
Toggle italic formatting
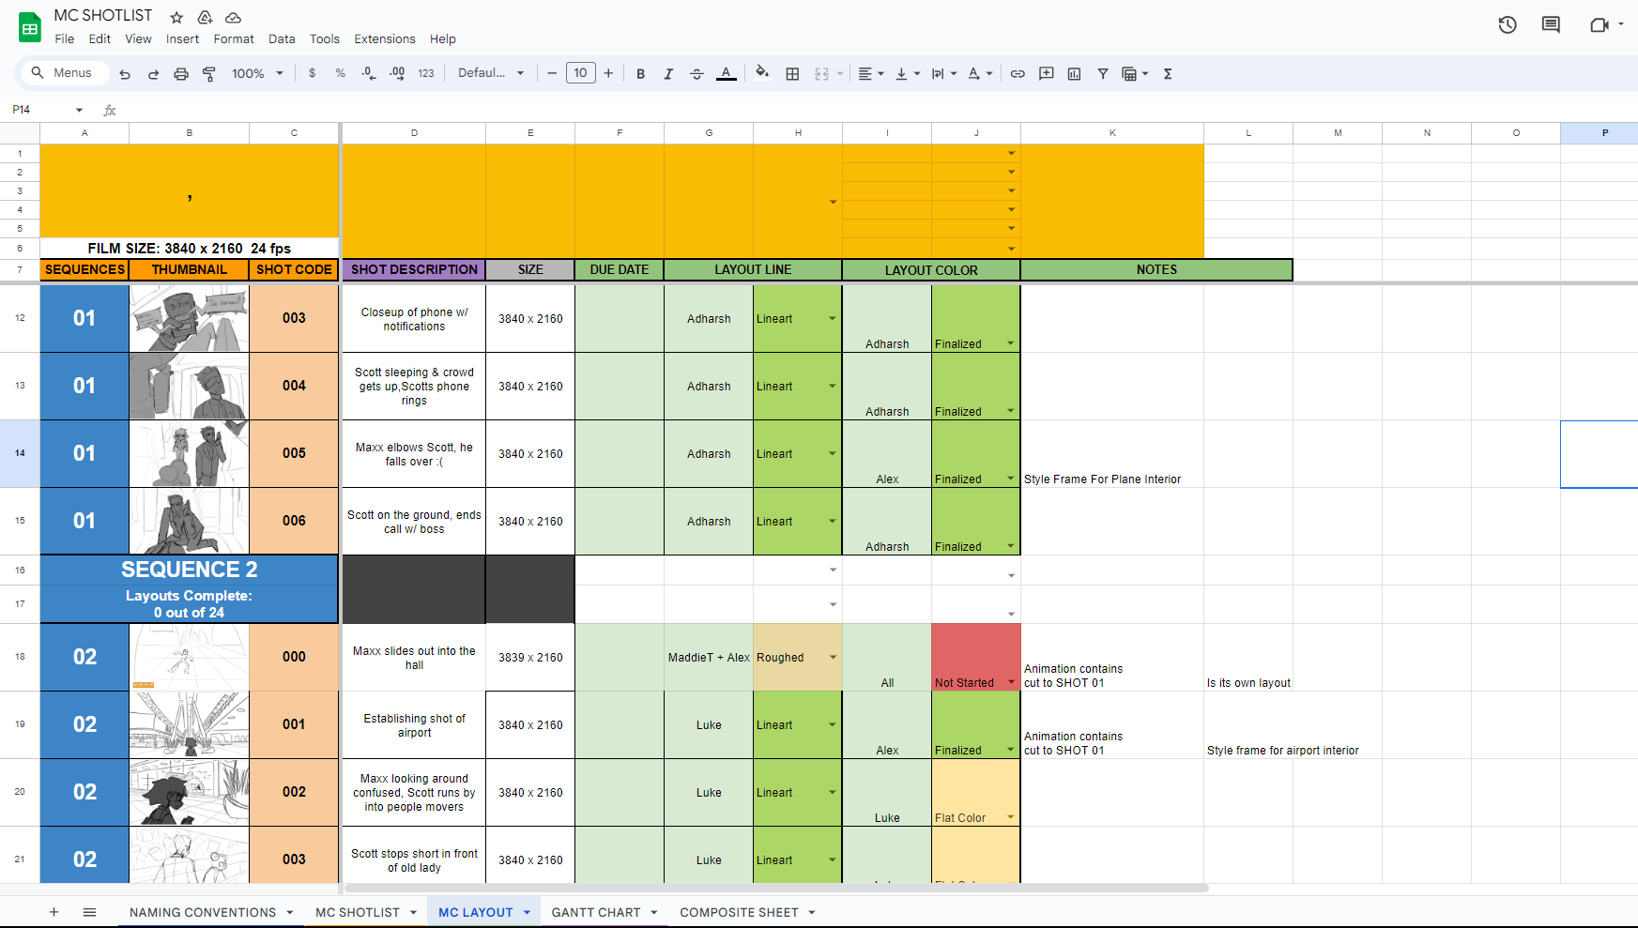668,73
